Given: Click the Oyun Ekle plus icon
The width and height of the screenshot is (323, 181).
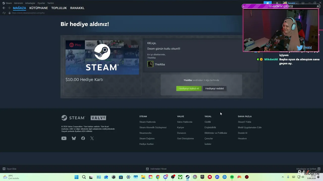Looking at the screenshot, I should pyautogui.click(x=4, y=169).
